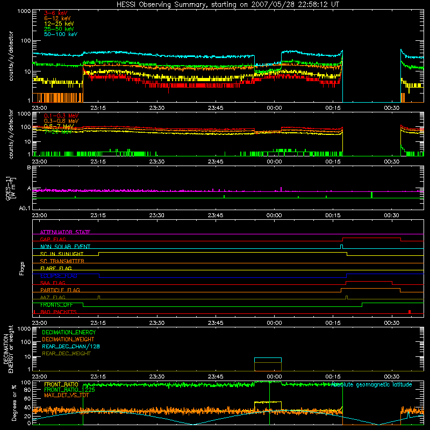Image resolution: width=430 pixels, height=430 pixels.
Task: Click the vertical Flags axis title
Action: click(x=21, y=268)
